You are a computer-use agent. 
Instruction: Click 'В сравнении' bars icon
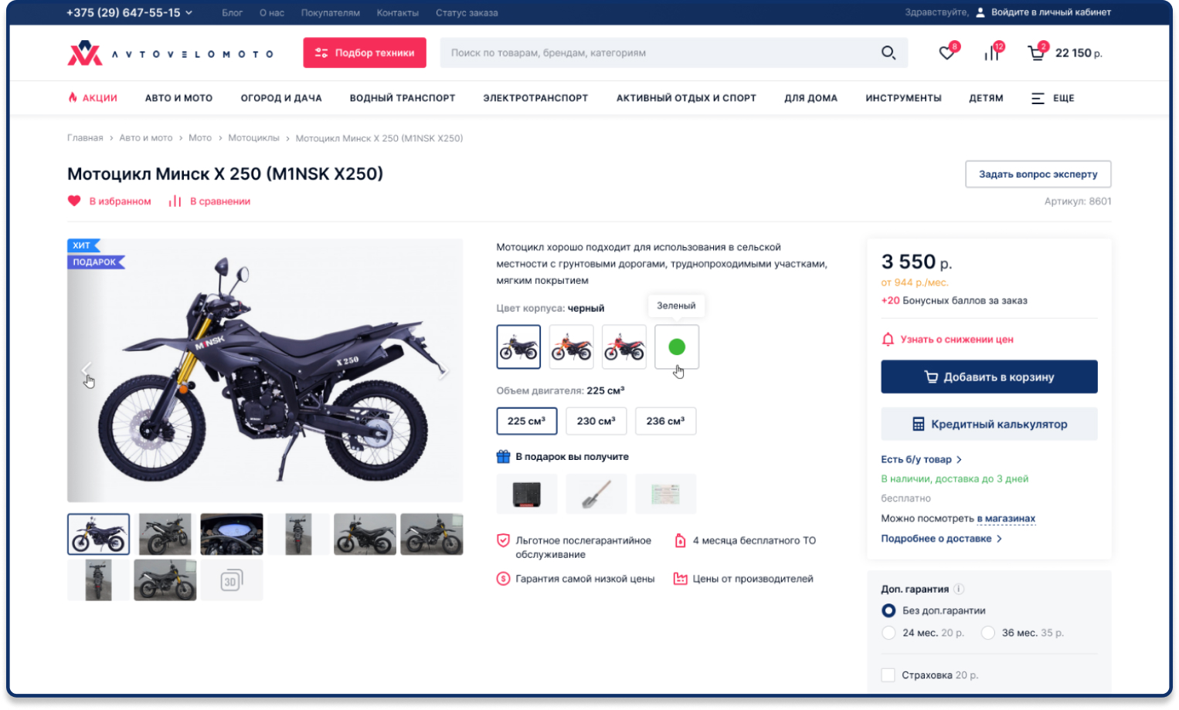175,201
